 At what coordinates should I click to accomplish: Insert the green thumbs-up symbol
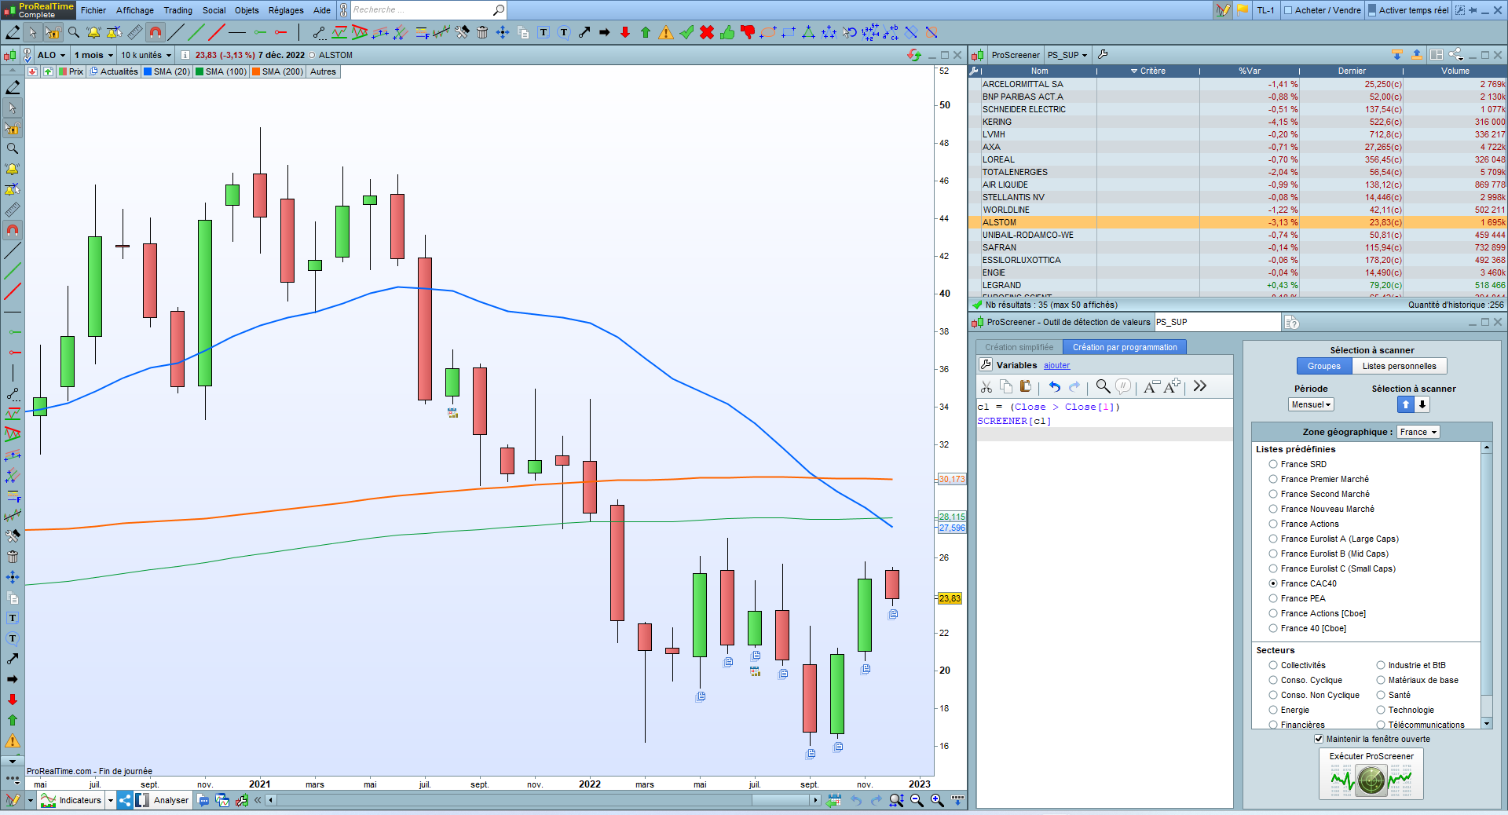pos(727,32)
